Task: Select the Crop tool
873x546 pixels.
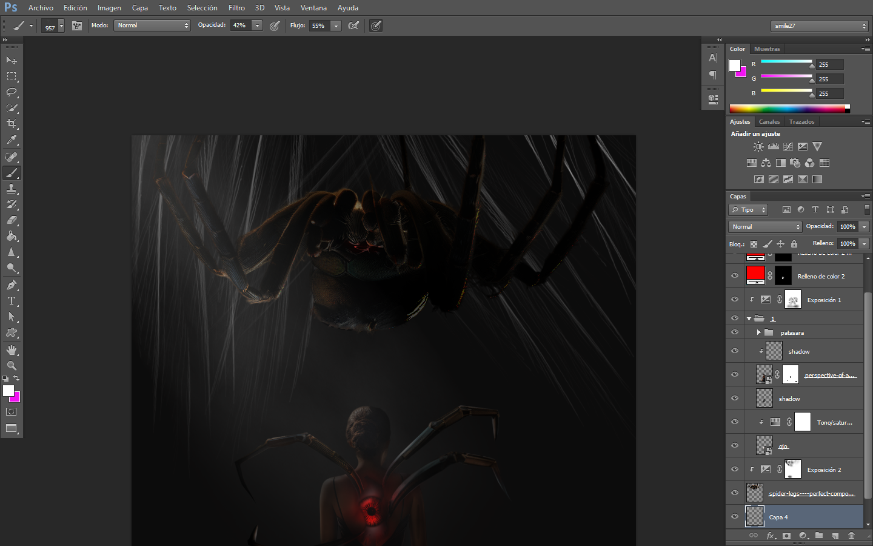Action: [12, 124]
